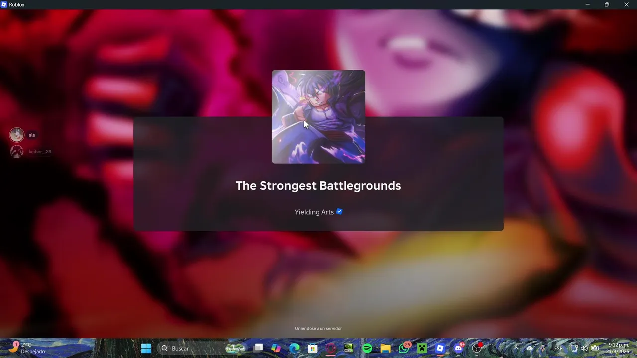
Task: Click the avatar of friend keiber_28
Action: point(17,151)
